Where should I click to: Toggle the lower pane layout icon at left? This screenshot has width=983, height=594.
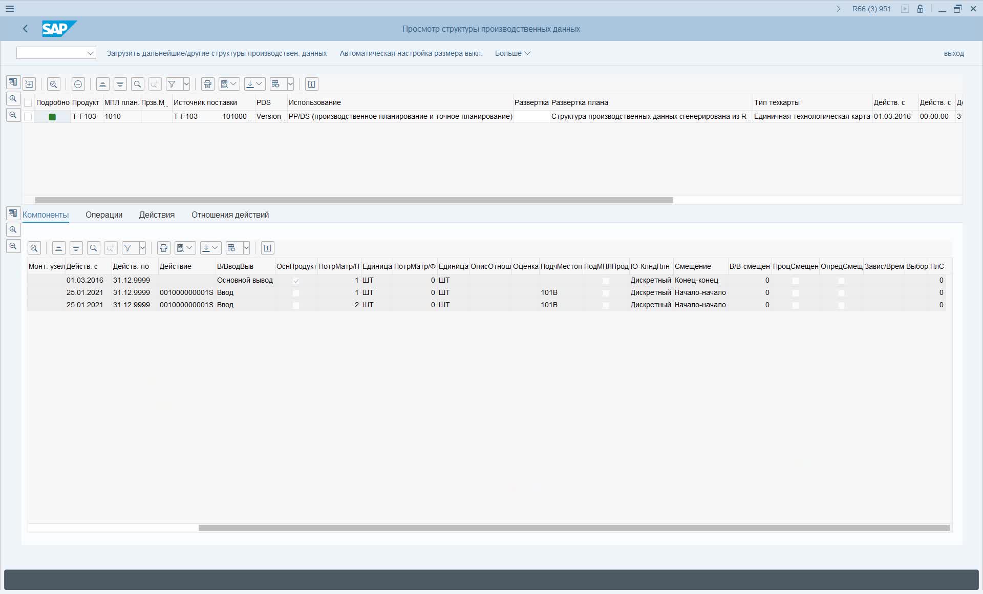pyautogui.click(x=13, y=213)
